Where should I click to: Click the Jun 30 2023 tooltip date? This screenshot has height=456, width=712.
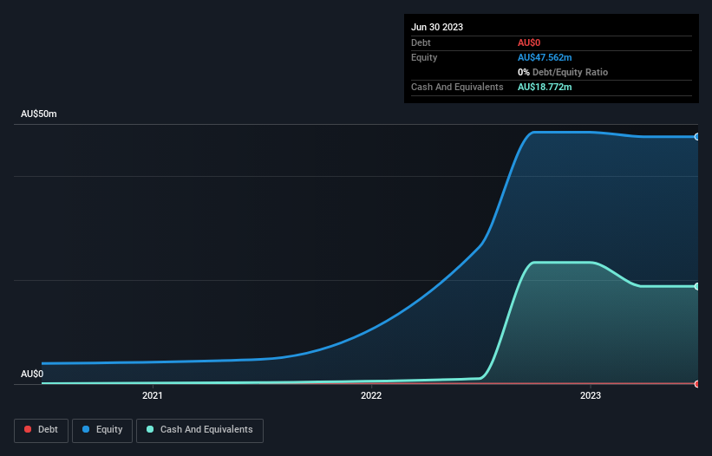click(437, 27)
